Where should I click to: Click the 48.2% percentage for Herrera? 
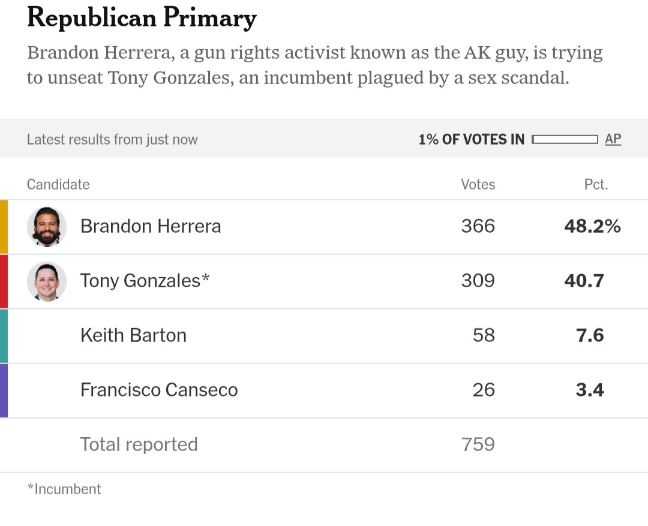pyautogui.click(x=592, y=226)
